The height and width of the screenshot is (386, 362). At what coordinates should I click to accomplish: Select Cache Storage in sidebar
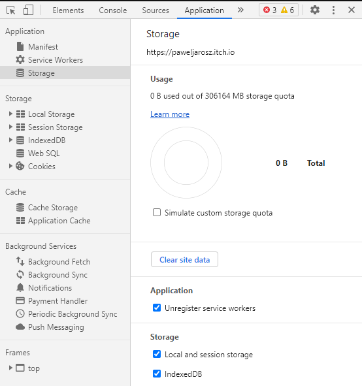[47, 208]
